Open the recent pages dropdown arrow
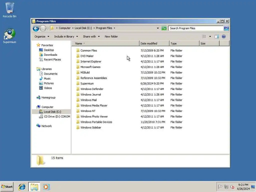The image size is (256, 192). tap(47, 28)
